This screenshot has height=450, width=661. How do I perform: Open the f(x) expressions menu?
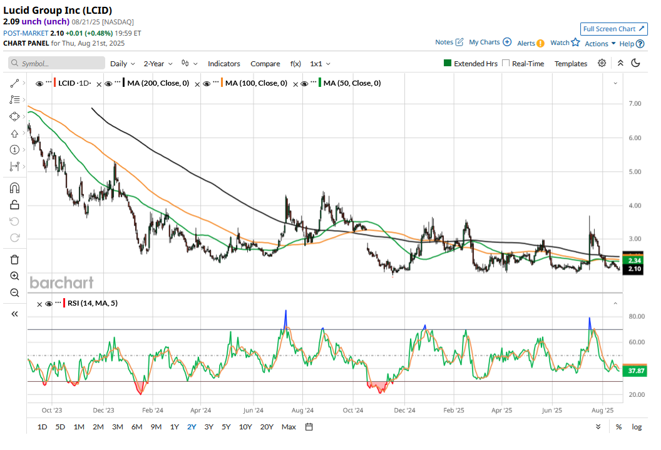point(295,64)
